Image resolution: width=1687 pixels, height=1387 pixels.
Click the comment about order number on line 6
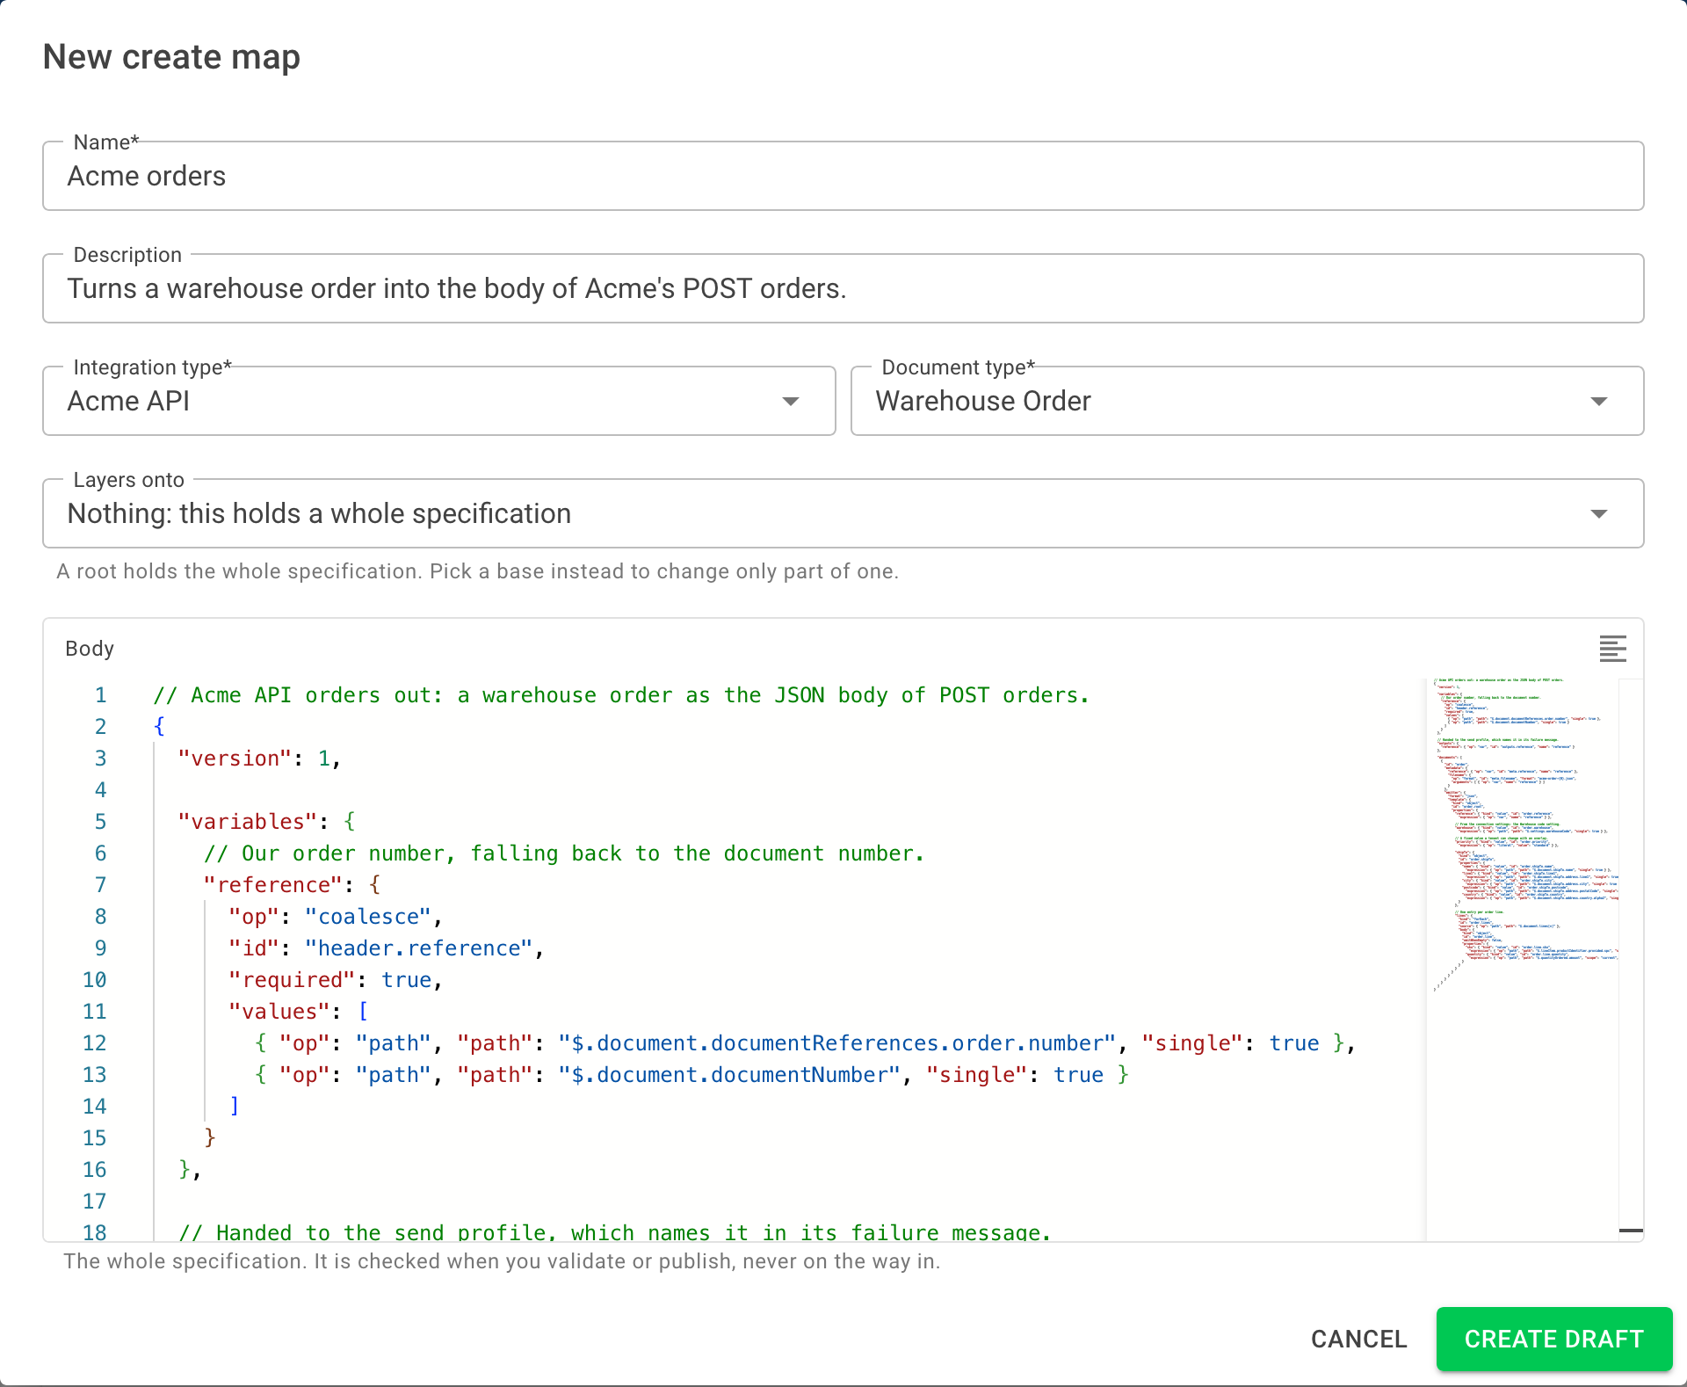564,853
